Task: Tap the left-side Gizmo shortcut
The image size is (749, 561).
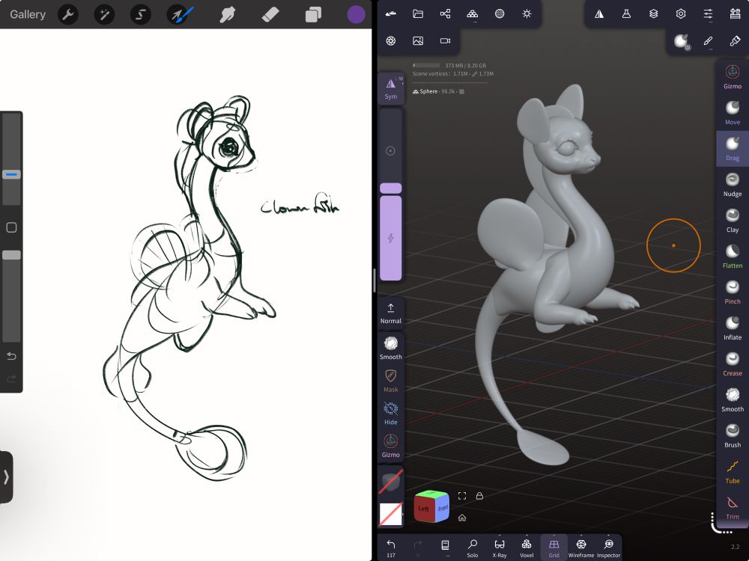Action: click(x=391, y=446)
